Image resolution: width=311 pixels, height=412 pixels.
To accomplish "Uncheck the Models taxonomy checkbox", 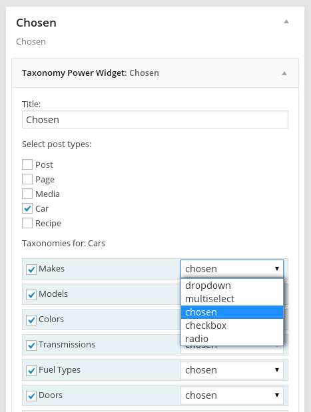I will click(x=31, y=295).
